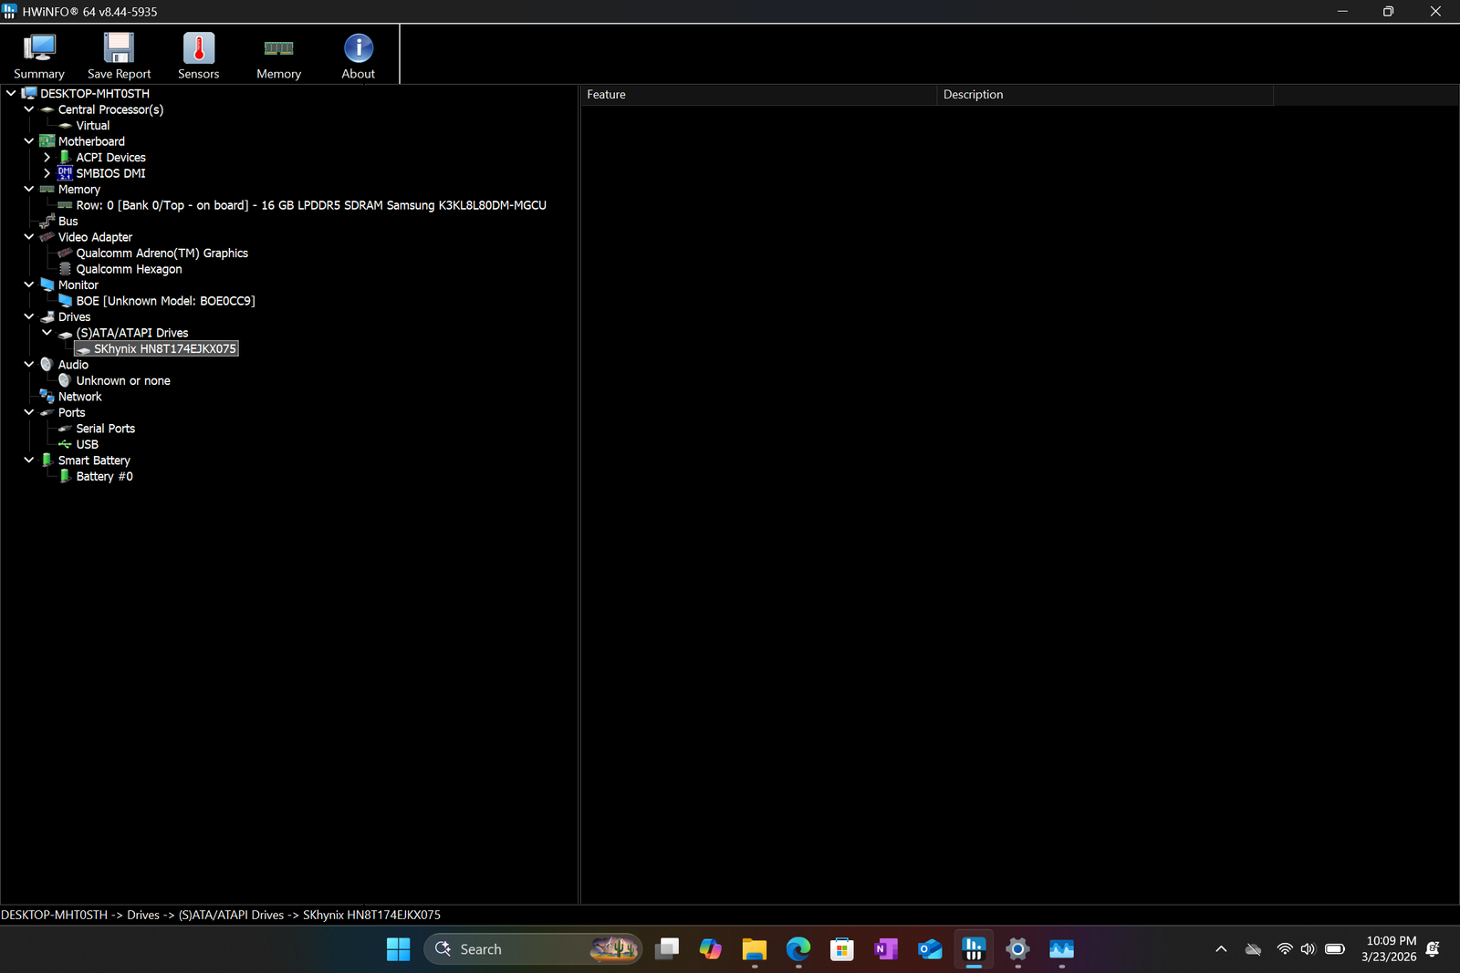
Task: Open Microsoft Edge from taskbar
Action: pyautogui.click(x=798, y=949)
